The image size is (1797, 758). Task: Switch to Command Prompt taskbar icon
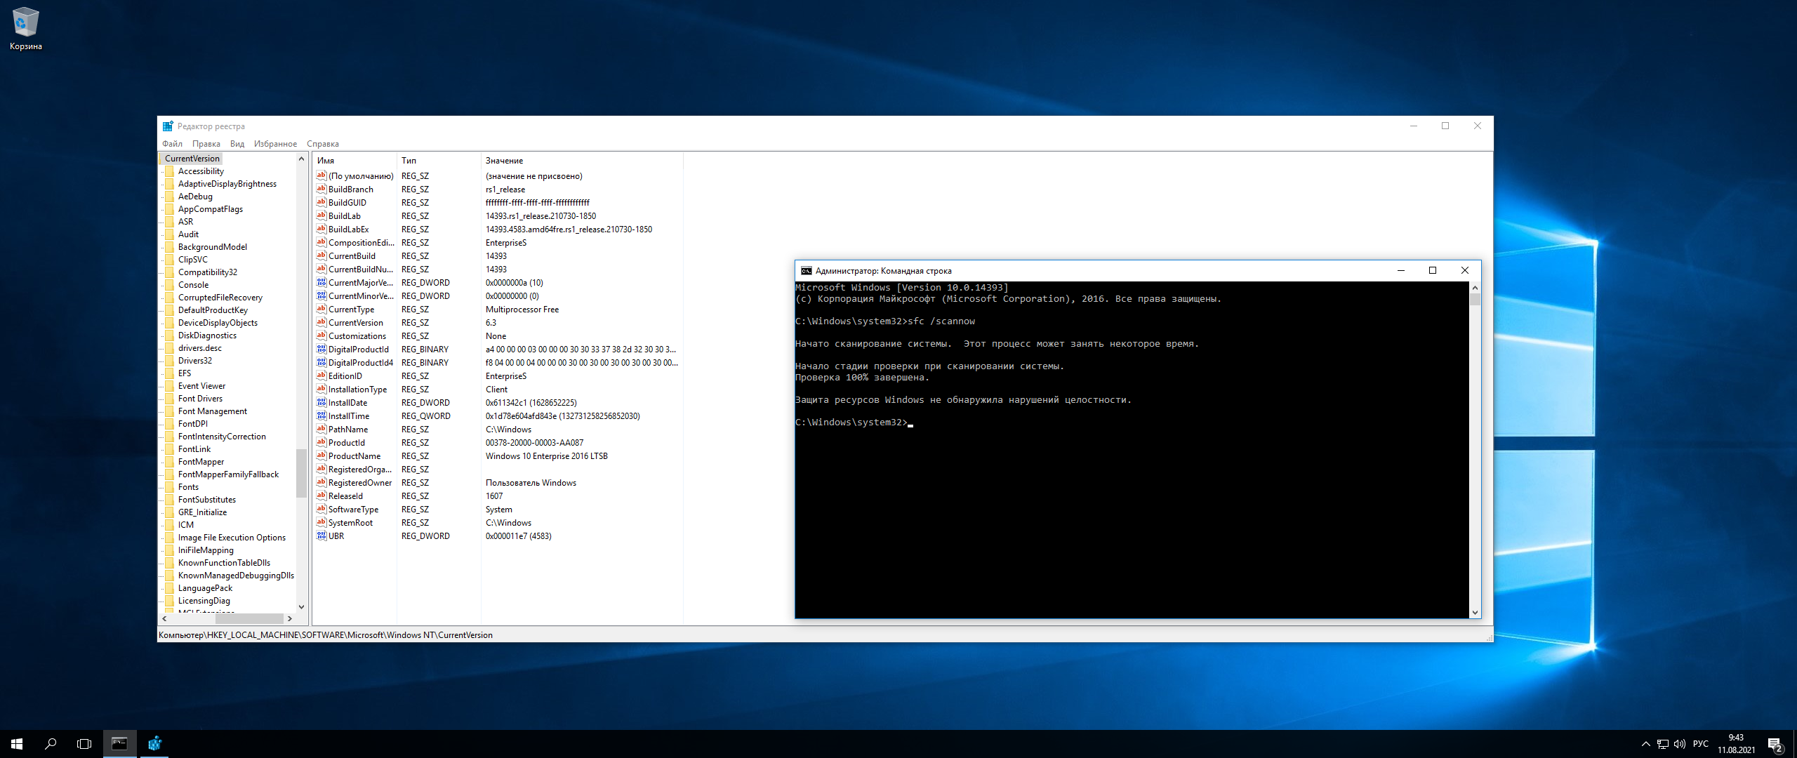pyautogui.click(x=120, y=744)
